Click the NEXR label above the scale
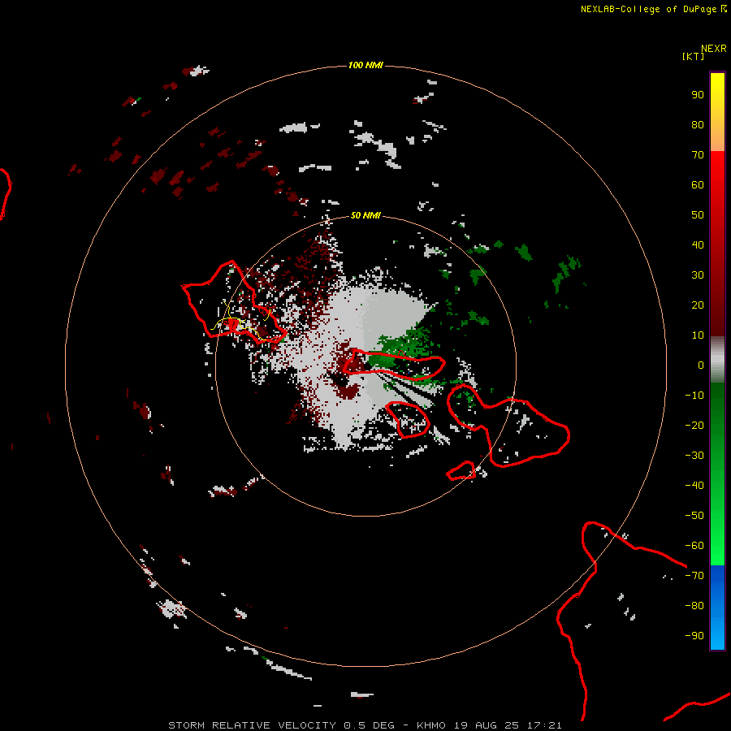The image size is (731, 731). [714, 49]
